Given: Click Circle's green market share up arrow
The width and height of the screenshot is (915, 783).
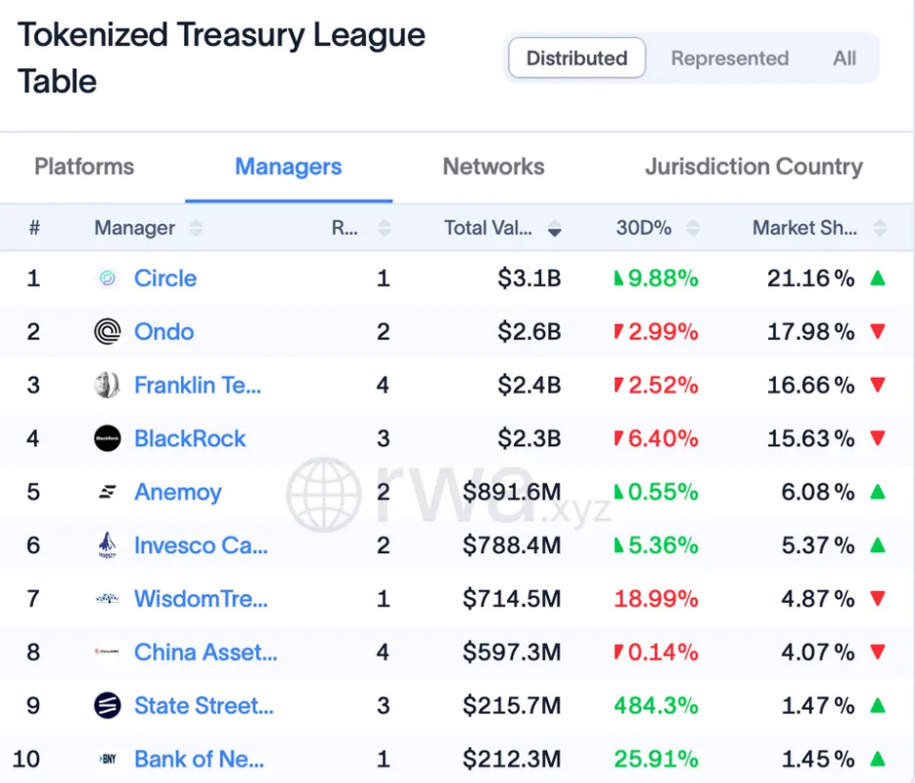Looking at the screenshot, I should coord(878,278).
